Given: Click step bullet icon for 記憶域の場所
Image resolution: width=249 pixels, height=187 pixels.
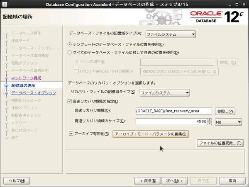Looking at the screenshot, I should tap(6, 85).
